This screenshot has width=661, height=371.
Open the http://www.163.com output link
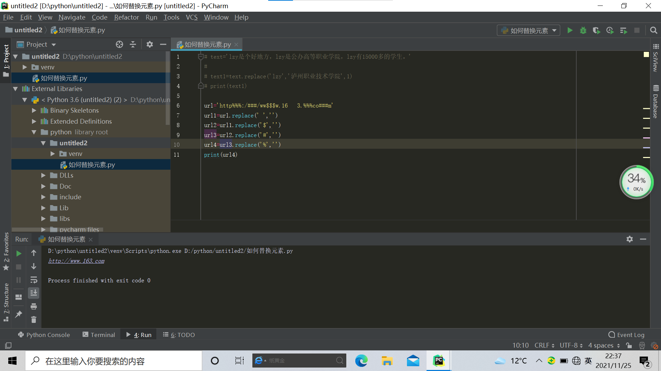76,261
